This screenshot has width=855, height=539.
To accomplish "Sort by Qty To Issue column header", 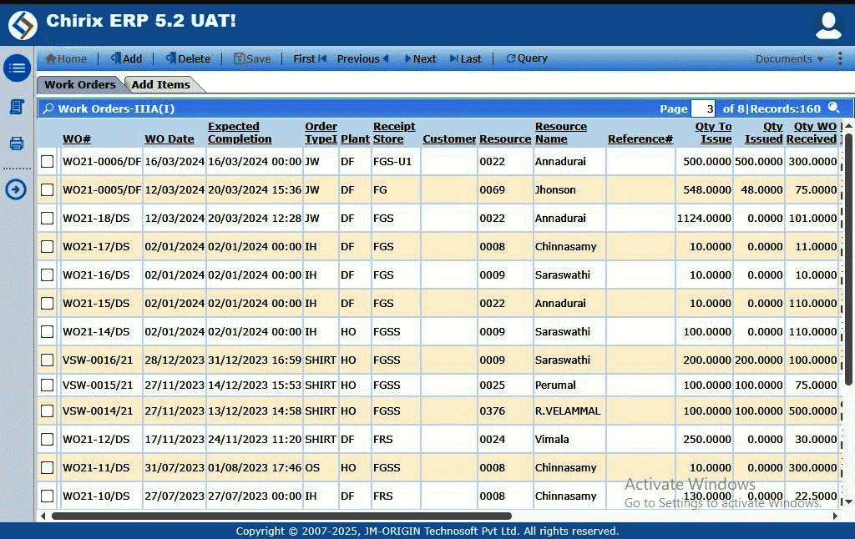I will 713,133.
